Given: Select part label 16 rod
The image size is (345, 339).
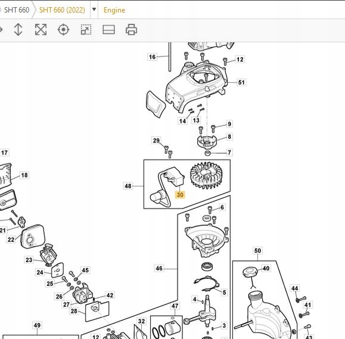Looking at the screenshot, I should click(x=152, y=57).
